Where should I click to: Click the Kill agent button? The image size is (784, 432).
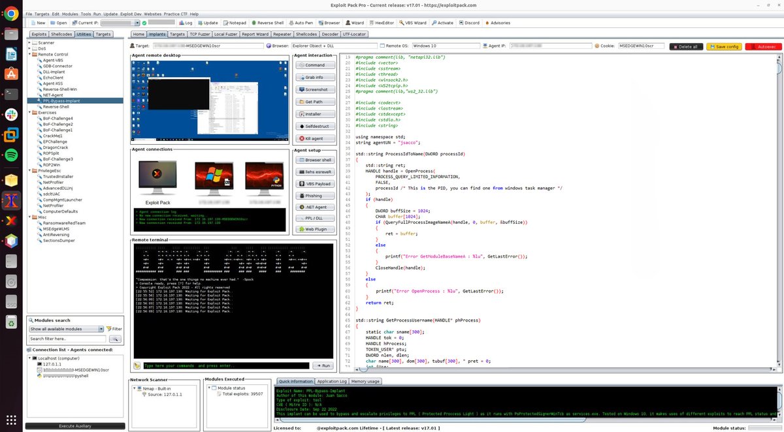pos(315,138)
